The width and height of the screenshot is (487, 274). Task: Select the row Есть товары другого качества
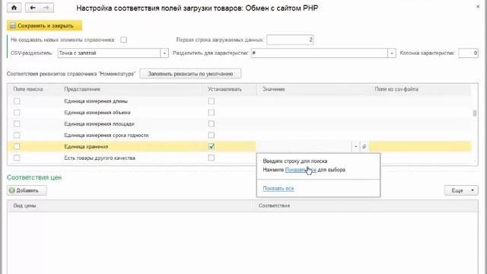tap(239, 158)
